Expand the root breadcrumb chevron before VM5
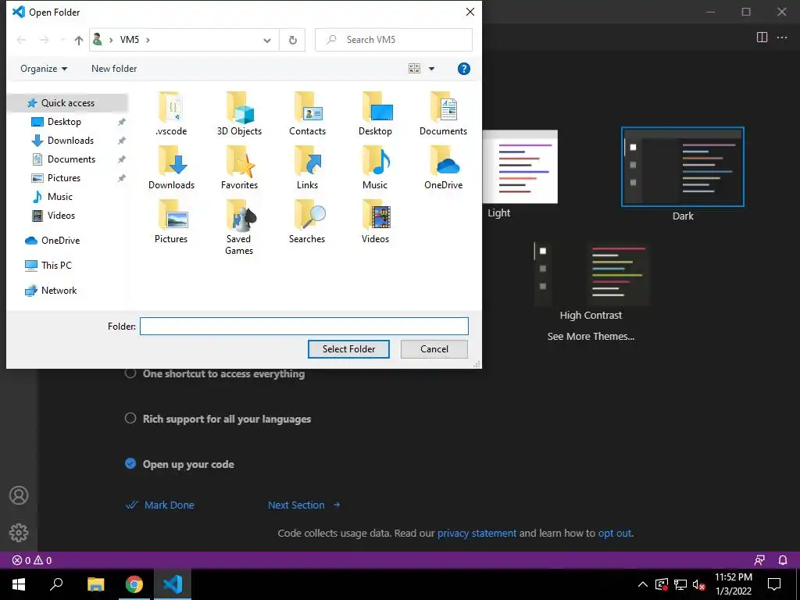This screenshot has height=600, width=800. [111, 40]
